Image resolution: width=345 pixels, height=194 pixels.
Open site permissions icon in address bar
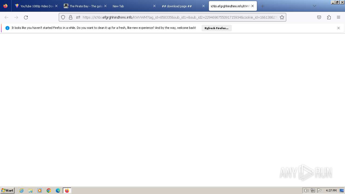click(x=78, y=17)
